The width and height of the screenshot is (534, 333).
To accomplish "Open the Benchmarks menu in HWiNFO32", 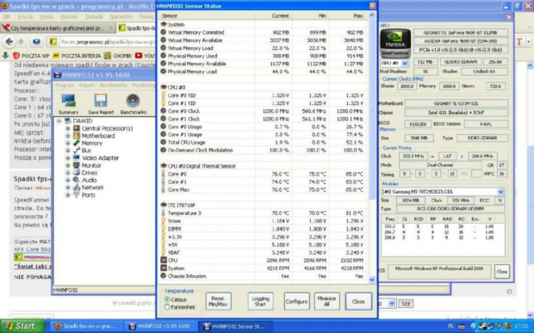I will point(114,85).
